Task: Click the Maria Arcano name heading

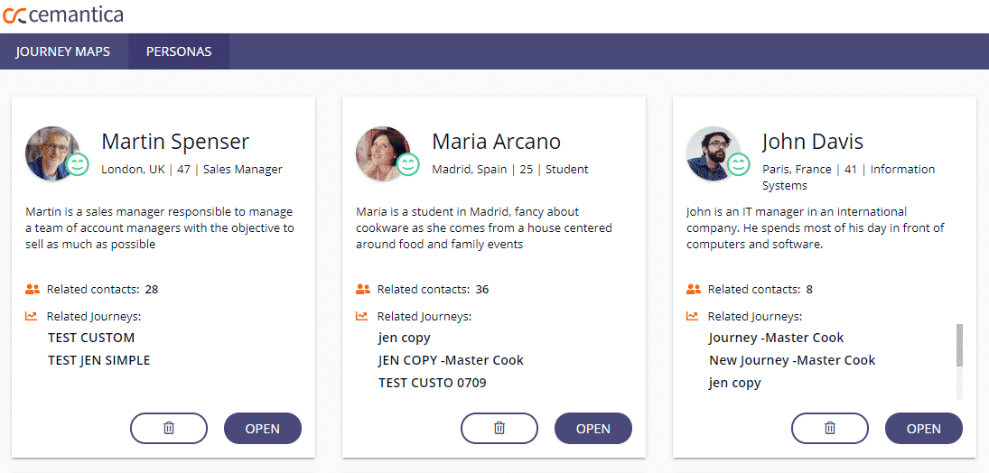Action: coord(497,142)
